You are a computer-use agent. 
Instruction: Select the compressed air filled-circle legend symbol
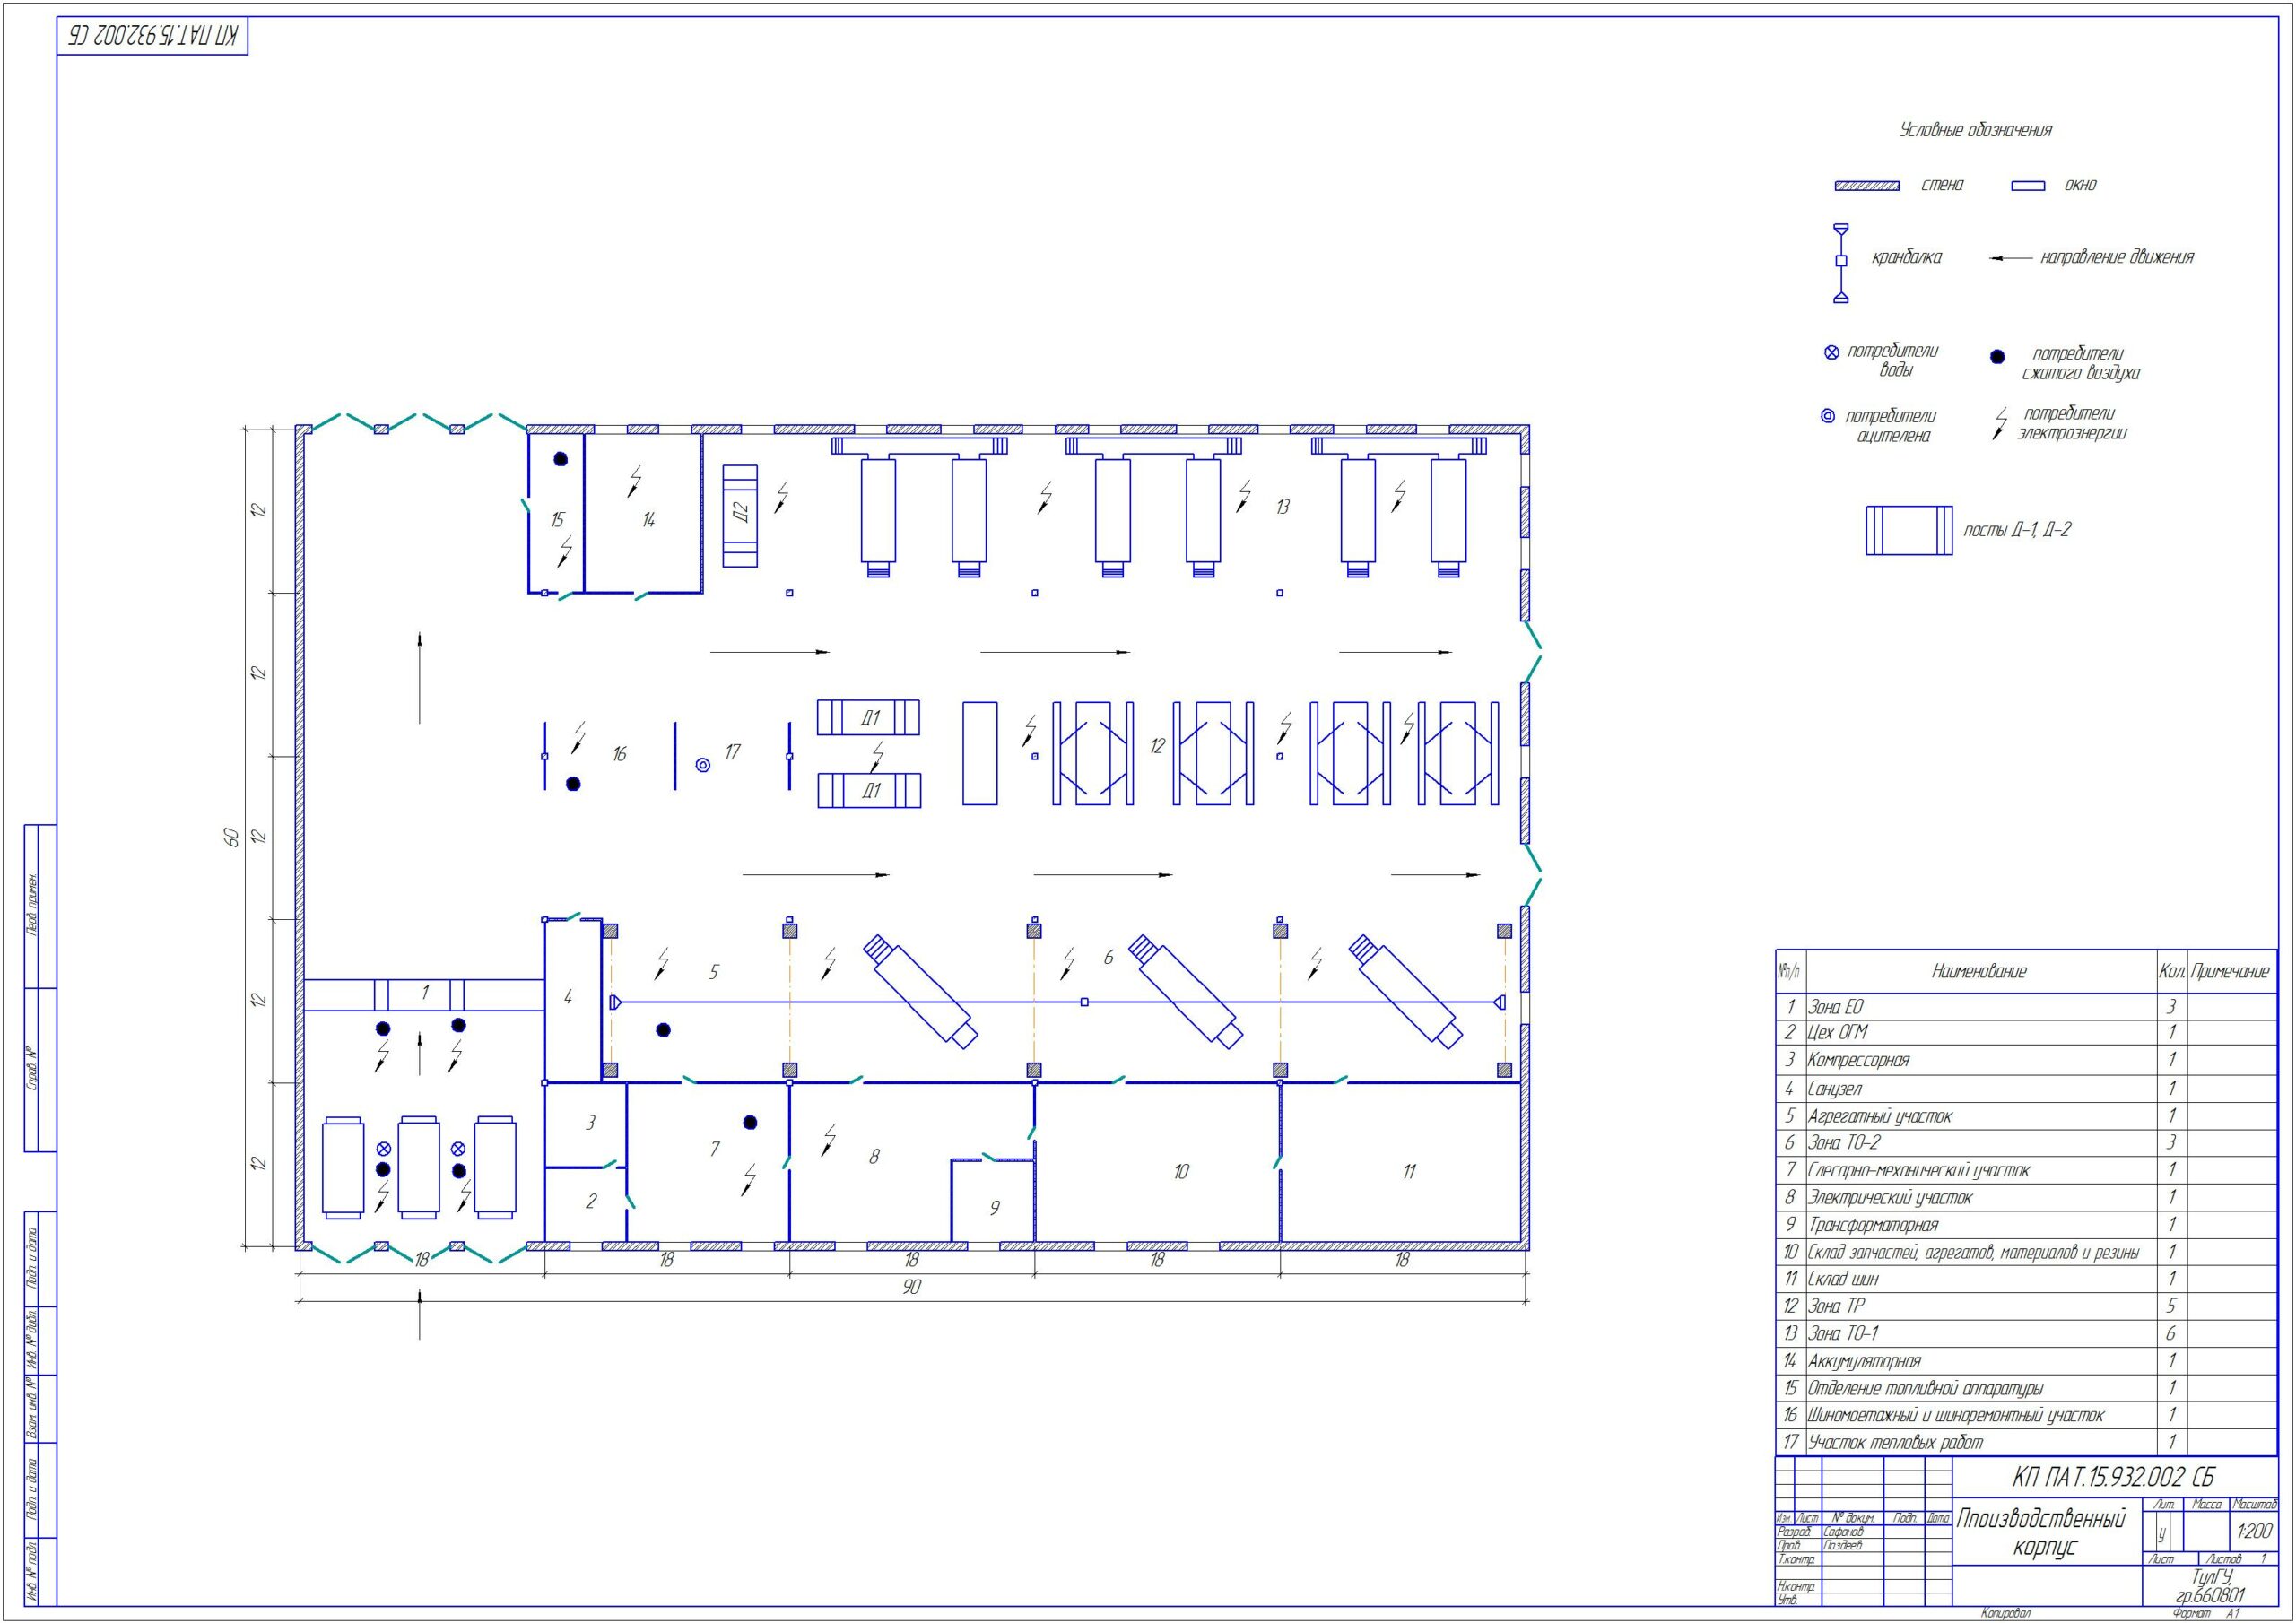point(1997,356)
